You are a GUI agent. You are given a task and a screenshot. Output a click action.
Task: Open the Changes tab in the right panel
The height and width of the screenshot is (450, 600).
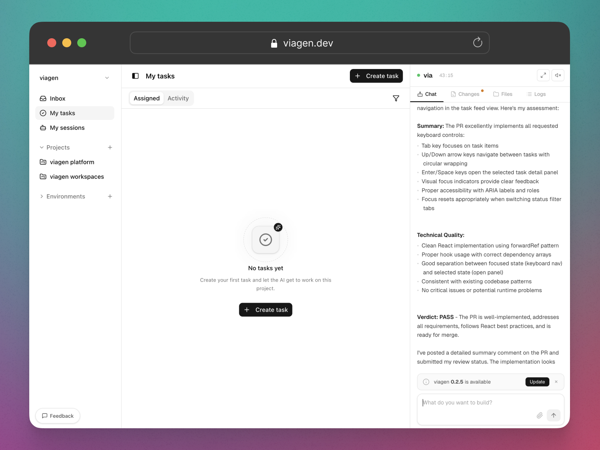click(466, 94)
